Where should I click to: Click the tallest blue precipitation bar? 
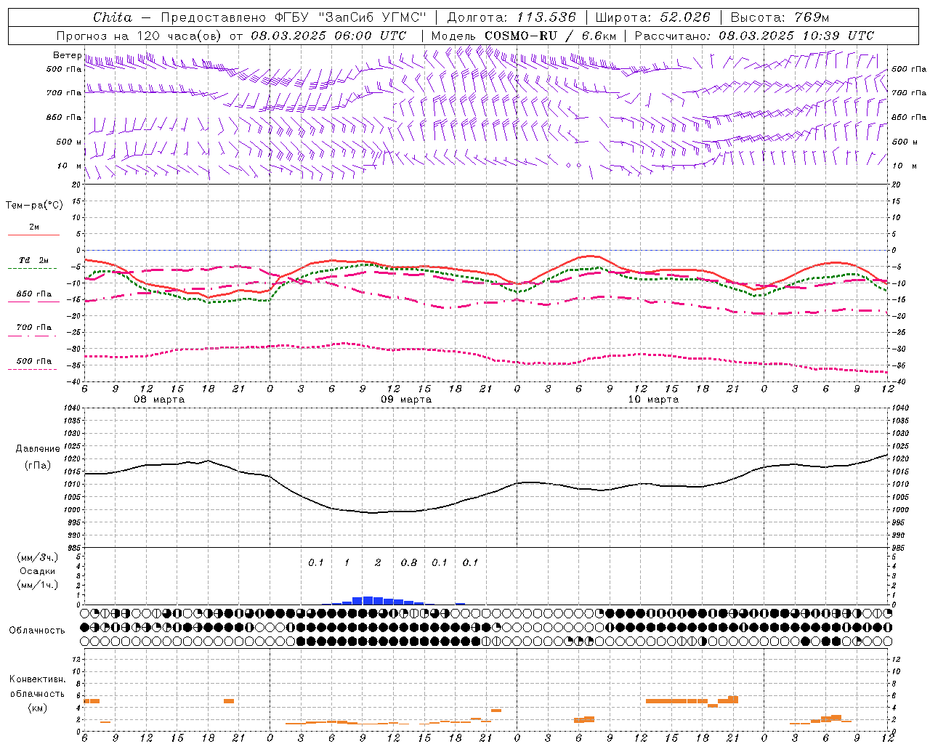coord(368,601)
